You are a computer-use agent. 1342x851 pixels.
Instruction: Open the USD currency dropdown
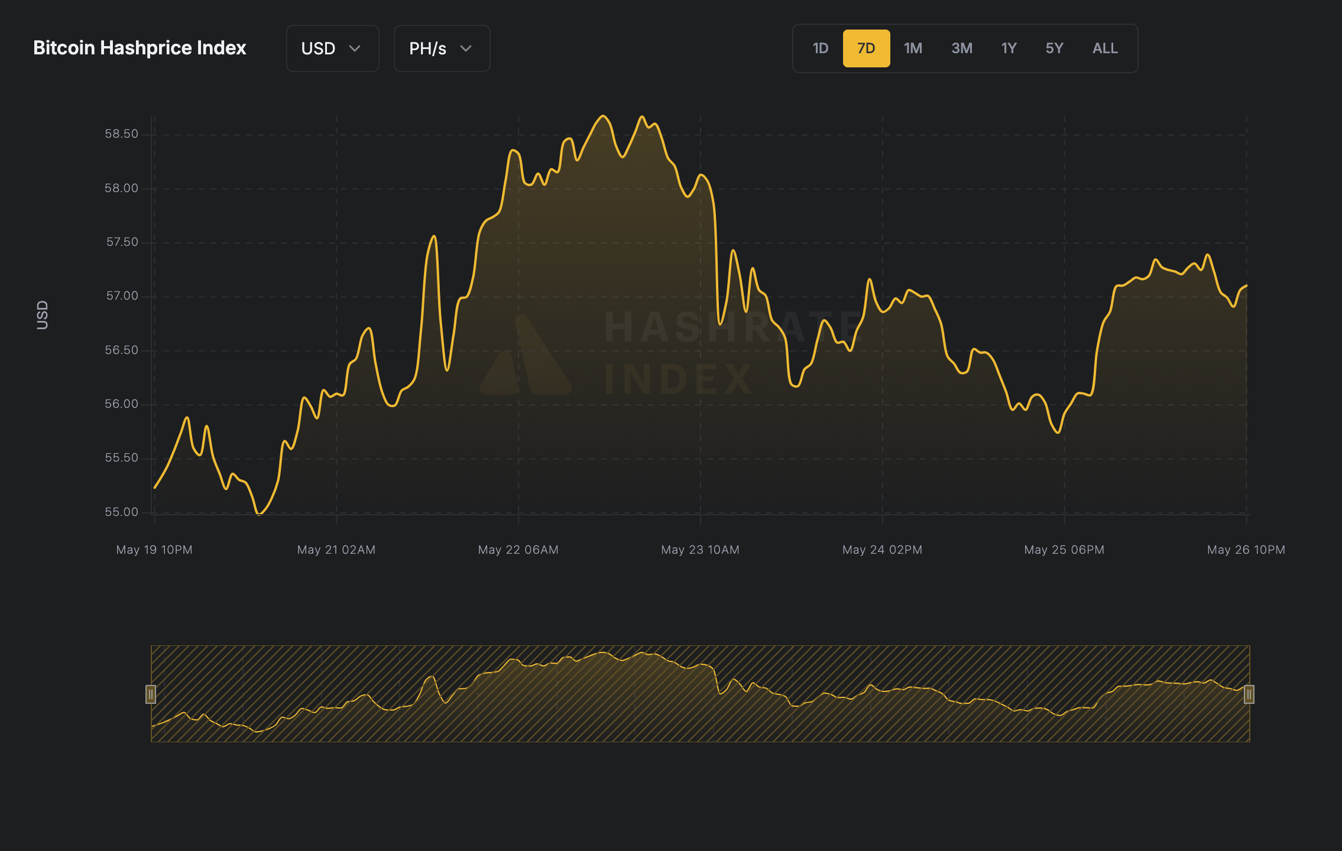332,48
